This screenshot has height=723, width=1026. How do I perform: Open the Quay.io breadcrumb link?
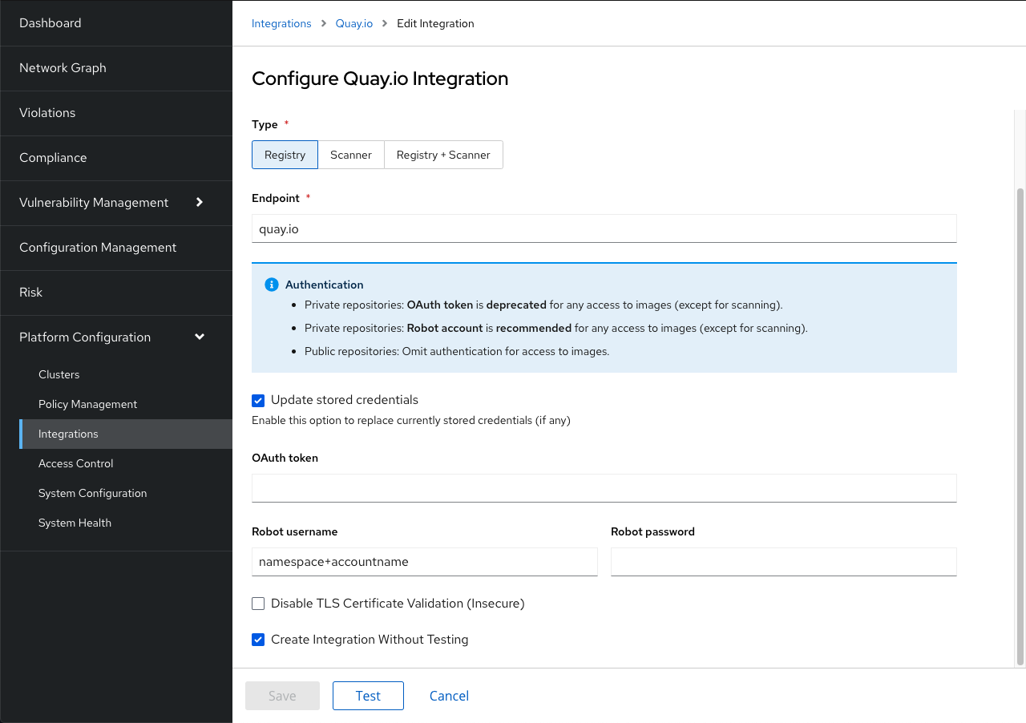(x=353, y=23)
